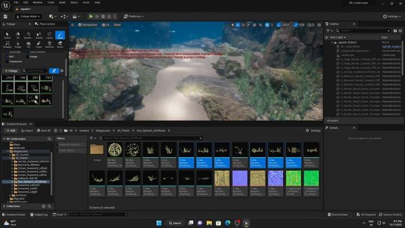This screenshot has height=228, width=405.
Task: Choose the Reapply foliage tool
Action: tap(7, 44)
